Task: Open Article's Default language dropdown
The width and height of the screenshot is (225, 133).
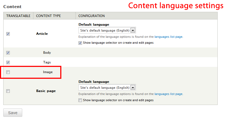Action: tap(107, 30)
